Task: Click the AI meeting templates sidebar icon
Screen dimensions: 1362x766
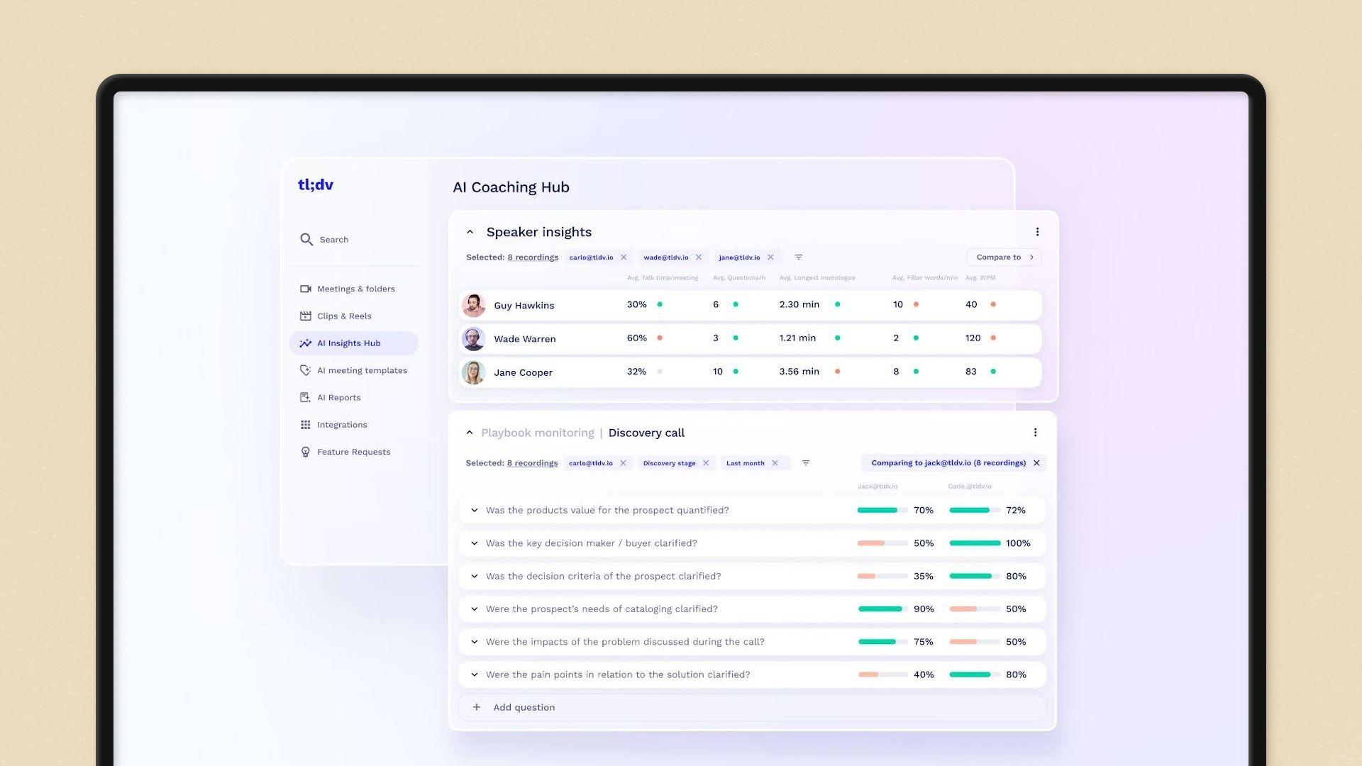Action: click(x=305, y=370)
